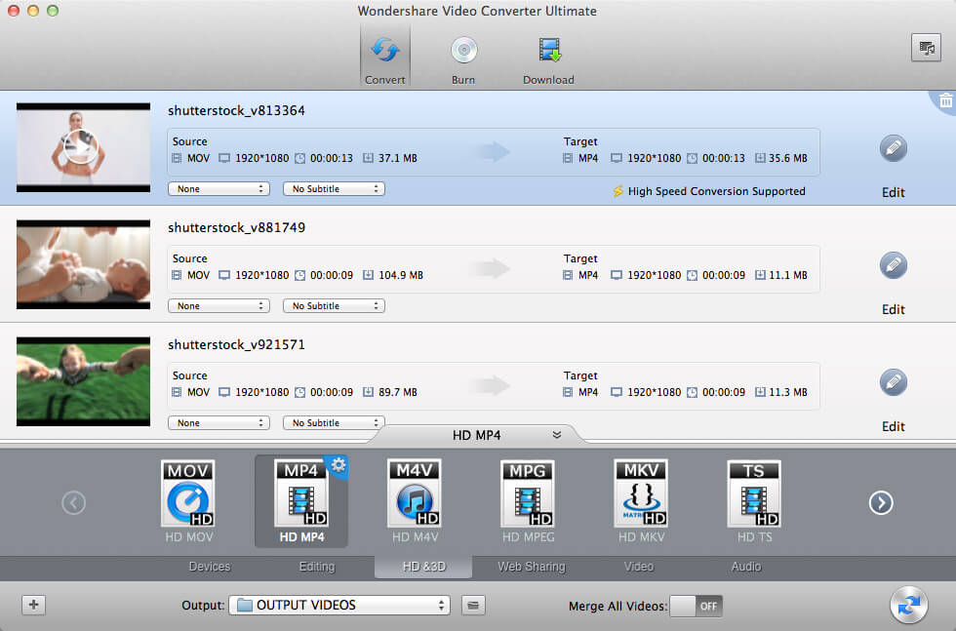Click the trash icon on first video
Viewport: 956px width, 631px height.
coord(944,100)
